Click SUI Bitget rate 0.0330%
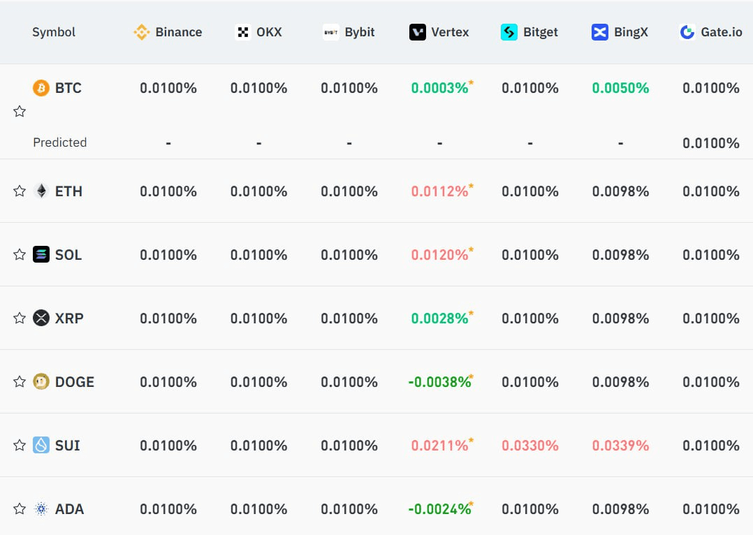753x535 pixels. pos(530,445)
